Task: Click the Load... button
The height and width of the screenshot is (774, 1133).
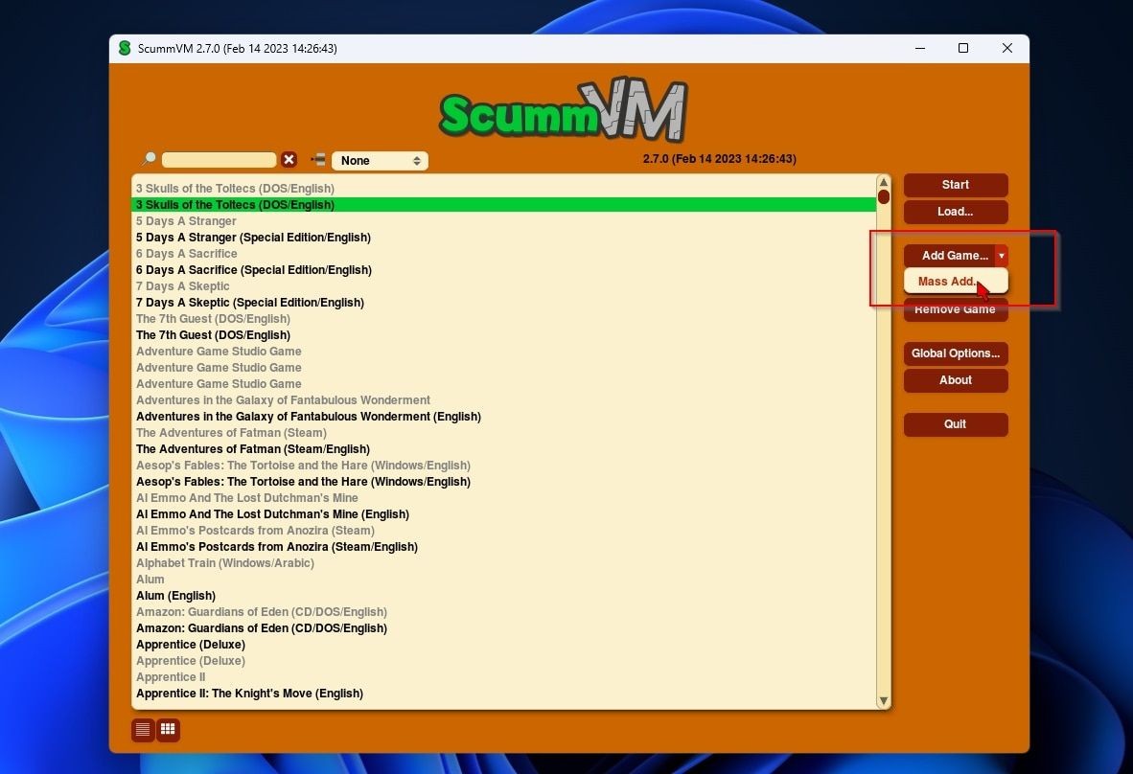Action: point(956,212)
